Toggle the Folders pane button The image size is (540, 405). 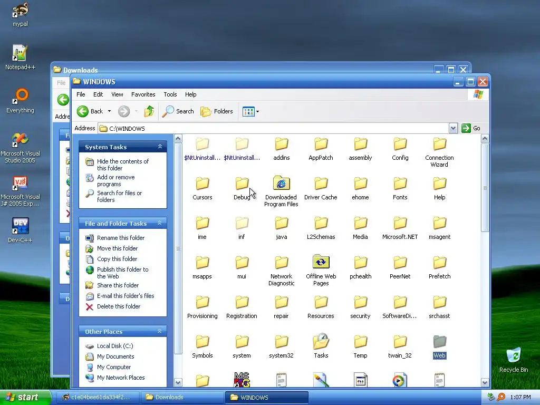tap(217, 111)
